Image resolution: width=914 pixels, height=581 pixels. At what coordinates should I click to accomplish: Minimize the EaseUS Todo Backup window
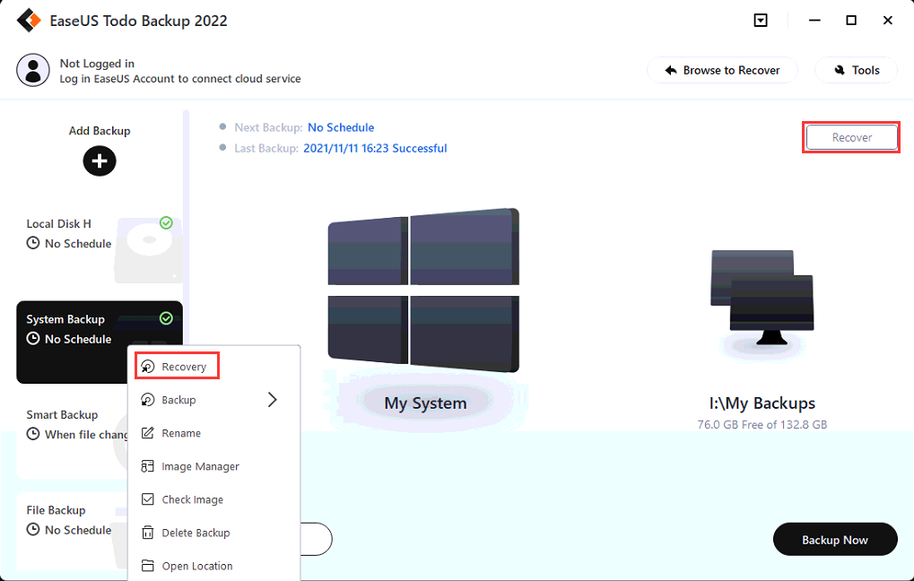click(815, 21)
